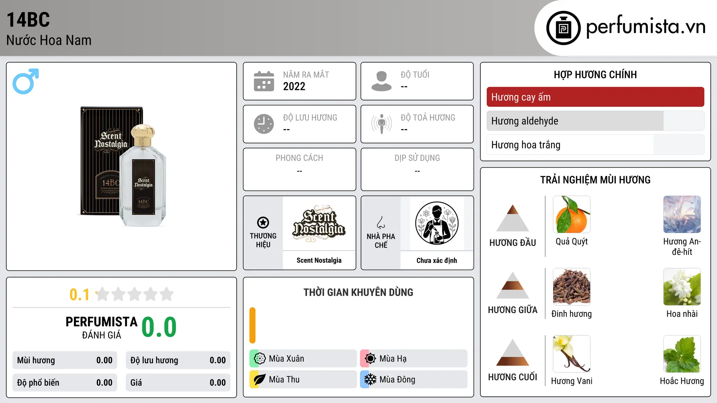717x403 pixels.
Task: Click the Độ phổ biến score box
Action: pos(65,383)
